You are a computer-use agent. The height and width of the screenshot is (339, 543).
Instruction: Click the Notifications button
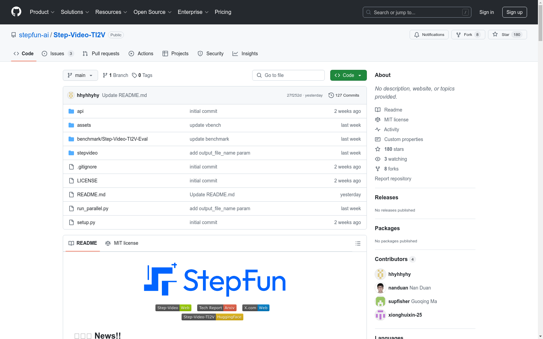click(429, 35)
